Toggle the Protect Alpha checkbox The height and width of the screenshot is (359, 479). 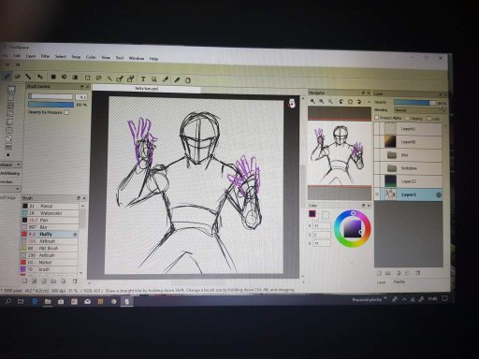point(377,118)
